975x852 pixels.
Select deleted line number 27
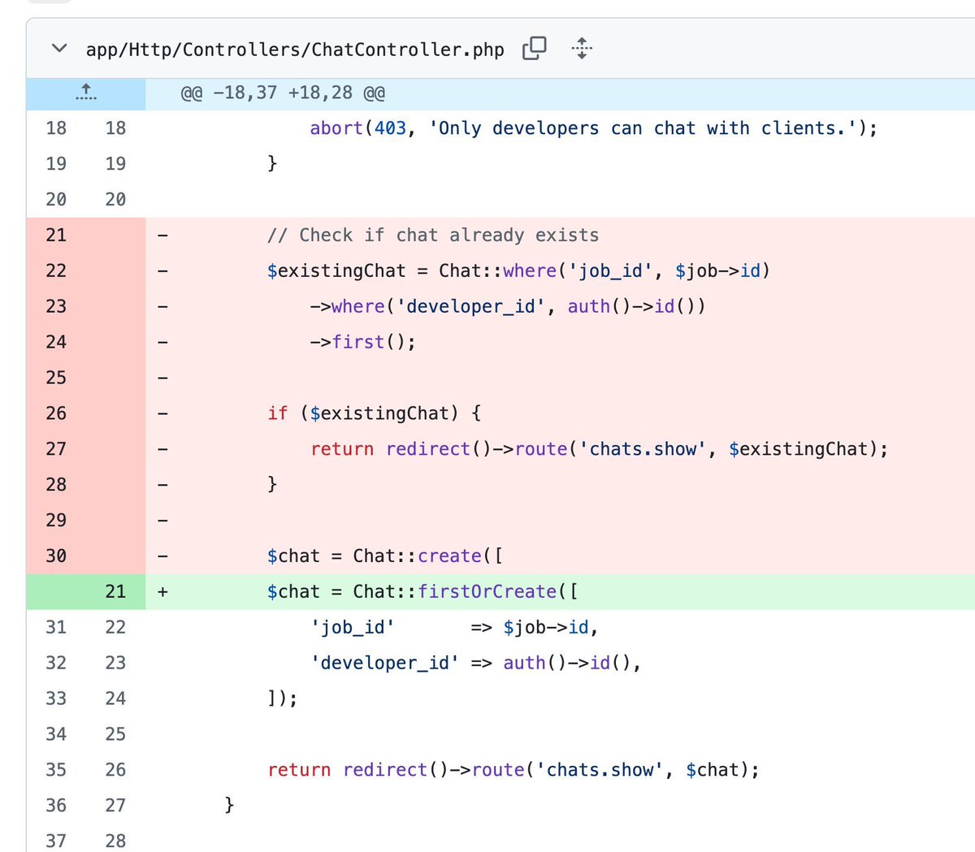(56, 449)
